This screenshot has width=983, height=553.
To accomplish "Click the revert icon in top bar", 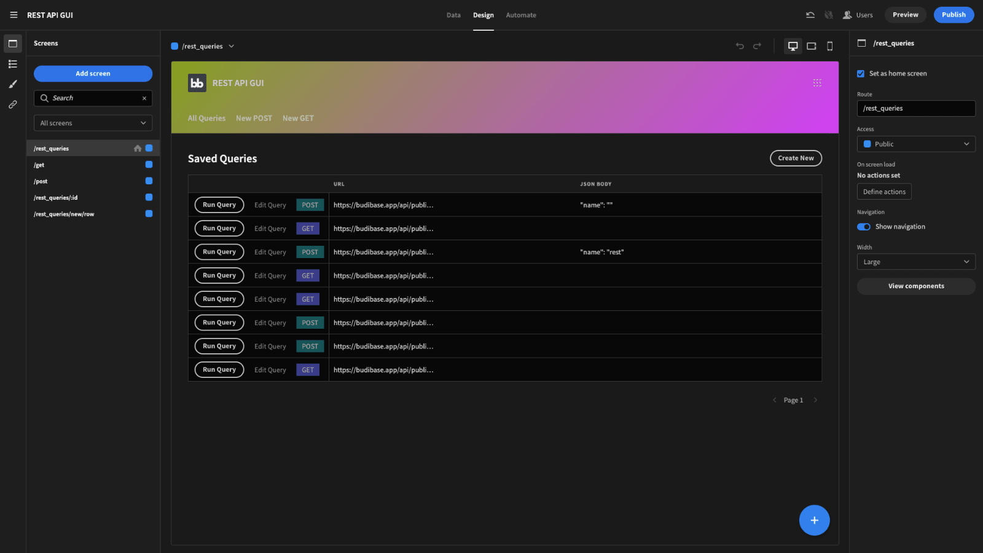I will (x=810, y=15).
